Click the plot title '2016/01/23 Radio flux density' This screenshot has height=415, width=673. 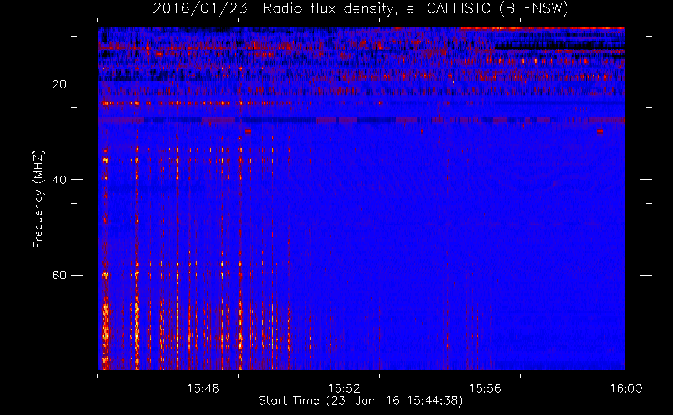[x=360, y=8]
